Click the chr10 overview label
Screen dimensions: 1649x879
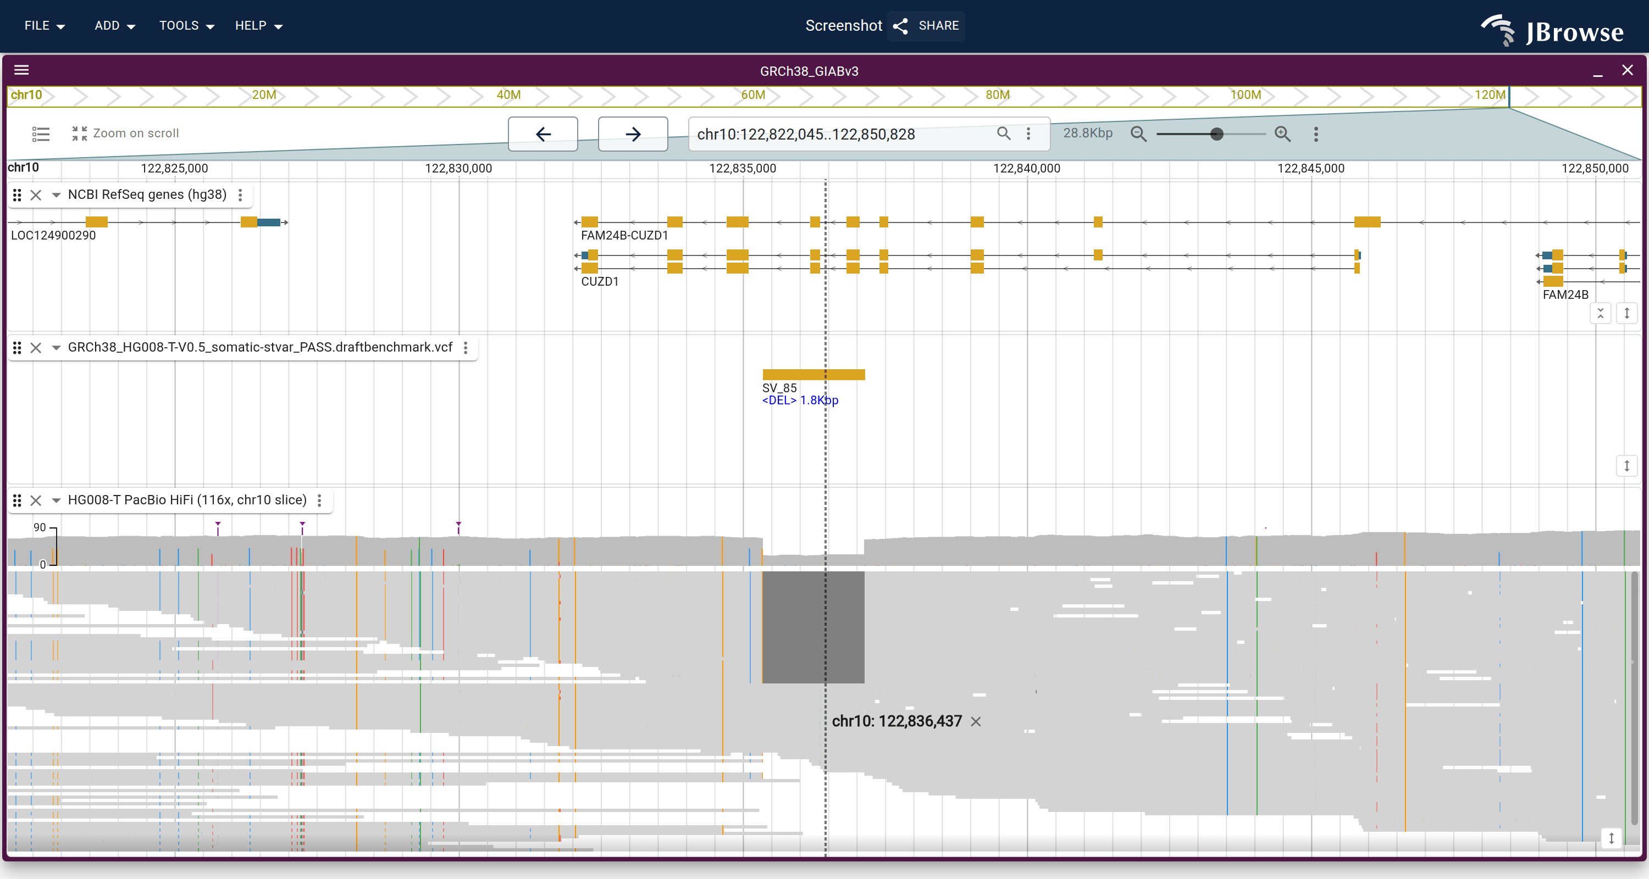(26, 94)
